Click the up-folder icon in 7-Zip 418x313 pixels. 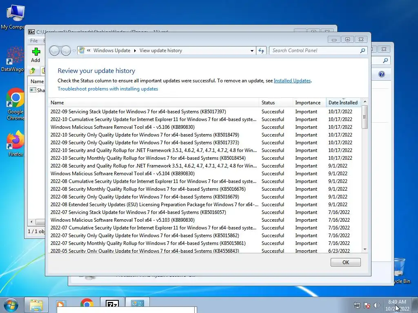(x=33, y=71)
